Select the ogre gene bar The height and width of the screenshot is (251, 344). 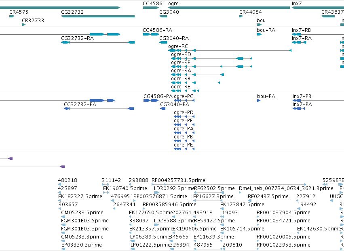click(x=229, y=8)
